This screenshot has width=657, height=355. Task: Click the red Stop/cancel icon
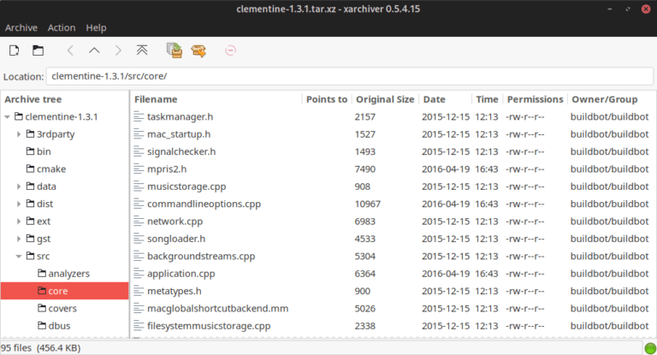click(230, 50)
